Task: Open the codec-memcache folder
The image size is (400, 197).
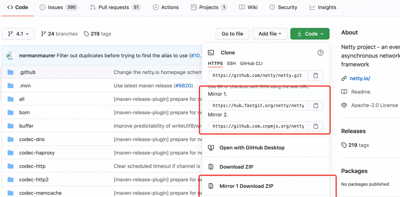Action: pyautogui.click(x=40, y=193)
